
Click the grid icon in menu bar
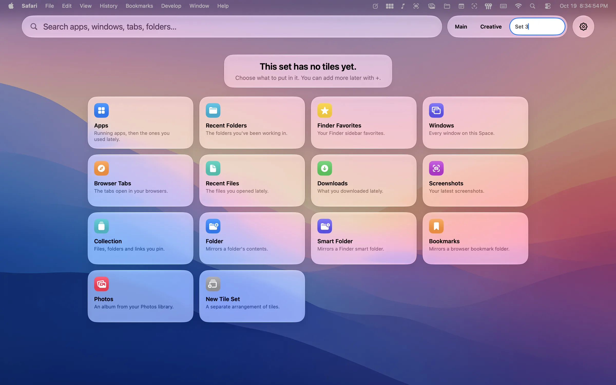(x=389, y=6)
